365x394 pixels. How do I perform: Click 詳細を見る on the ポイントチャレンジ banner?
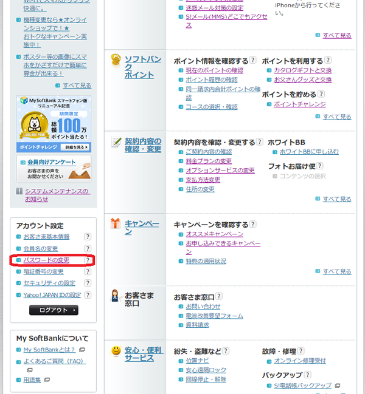coord(75,148)
